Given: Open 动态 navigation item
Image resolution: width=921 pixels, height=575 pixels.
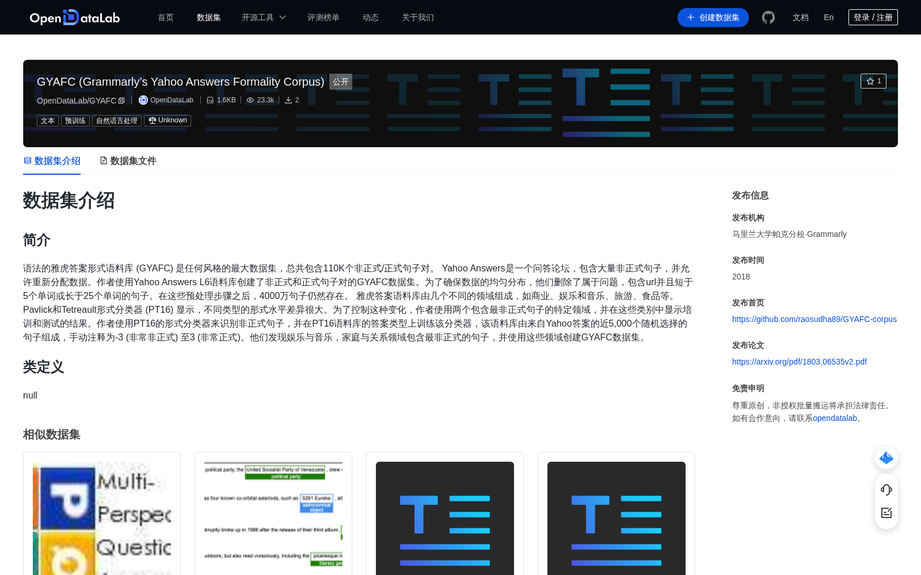Looking at the screenshot, I should pyautogui.click(x=371, y=17).
